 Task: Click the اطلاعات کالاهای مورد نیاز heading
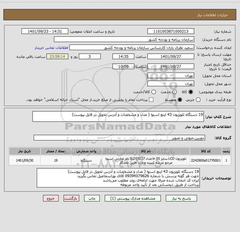208,127
